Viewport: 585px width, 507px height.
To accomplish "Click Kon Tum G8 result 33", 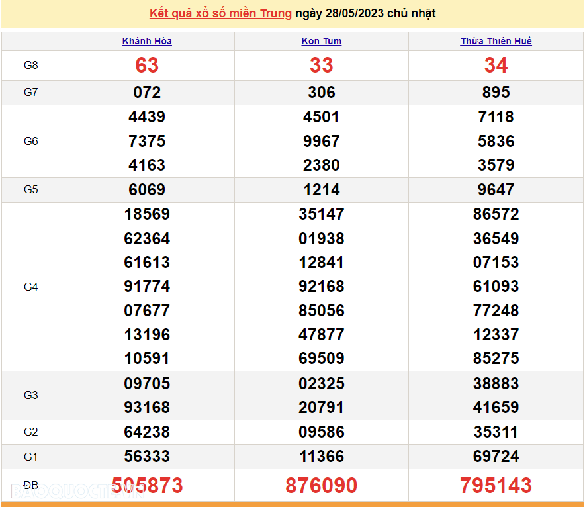I will [x=322, y=66].
